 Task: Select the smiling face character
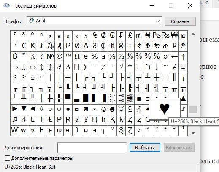[103, 110]
